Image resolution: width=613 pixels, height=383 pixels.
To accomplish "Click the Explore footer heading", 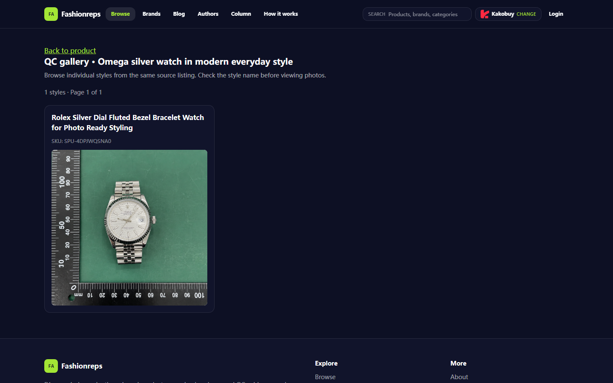I will coord(326,363).
